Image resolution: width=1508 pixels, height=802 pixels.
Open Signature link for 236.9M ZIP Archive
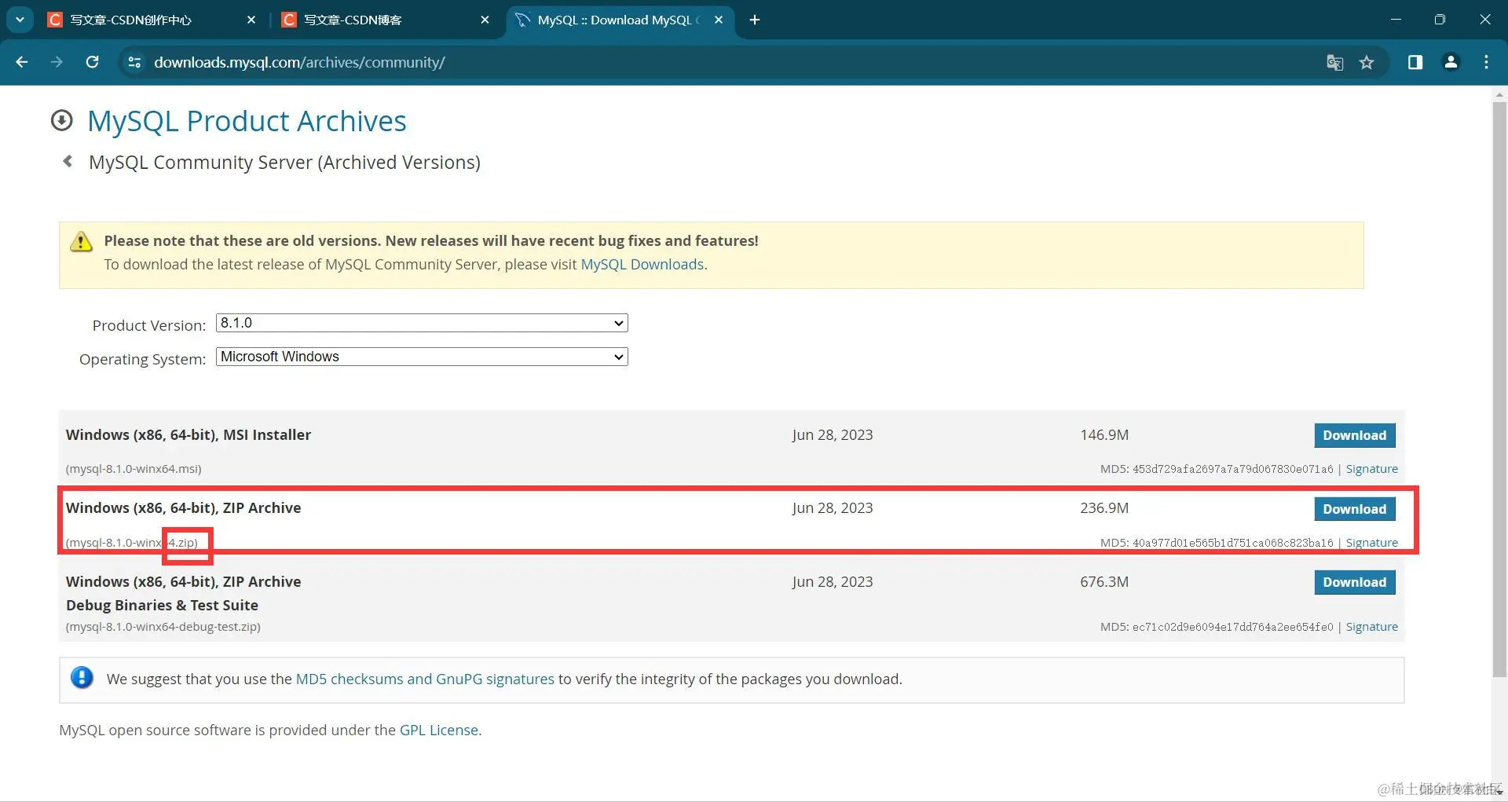point(1371,543)
